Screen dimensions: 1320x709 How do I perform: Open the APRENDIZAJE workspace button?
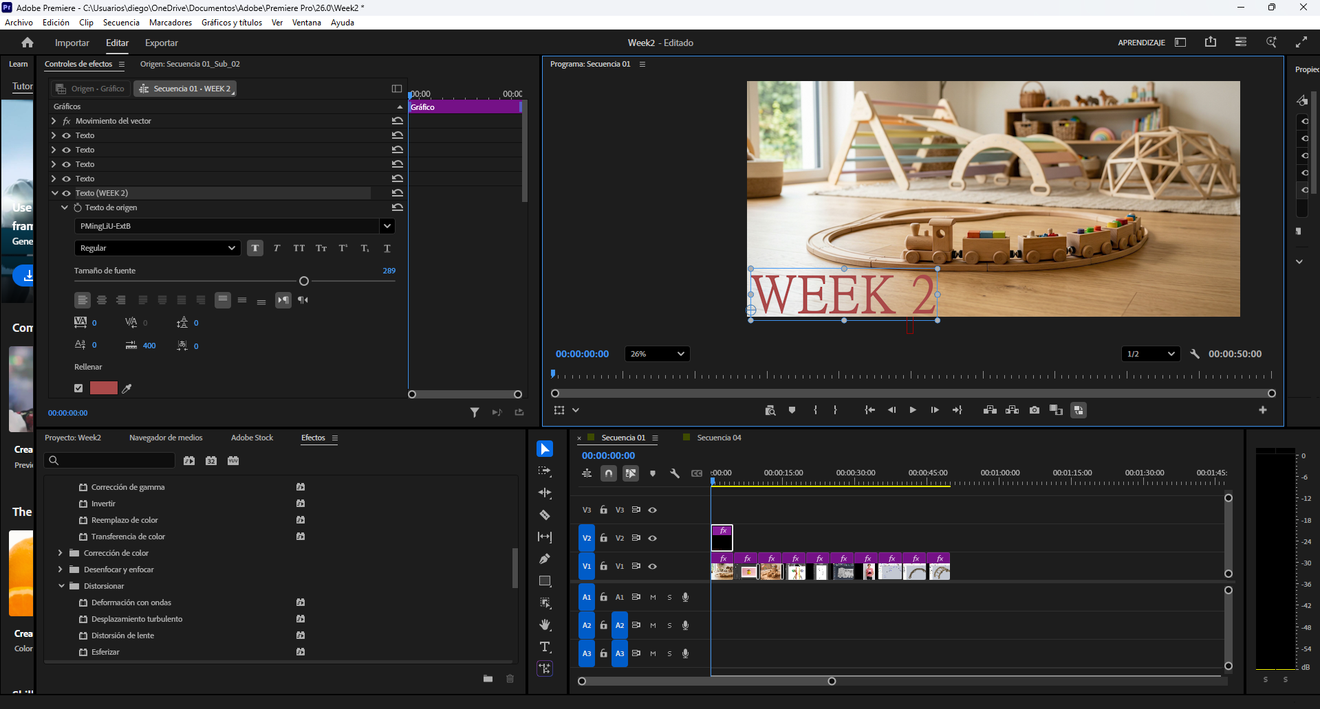(x=1142, y=42)
